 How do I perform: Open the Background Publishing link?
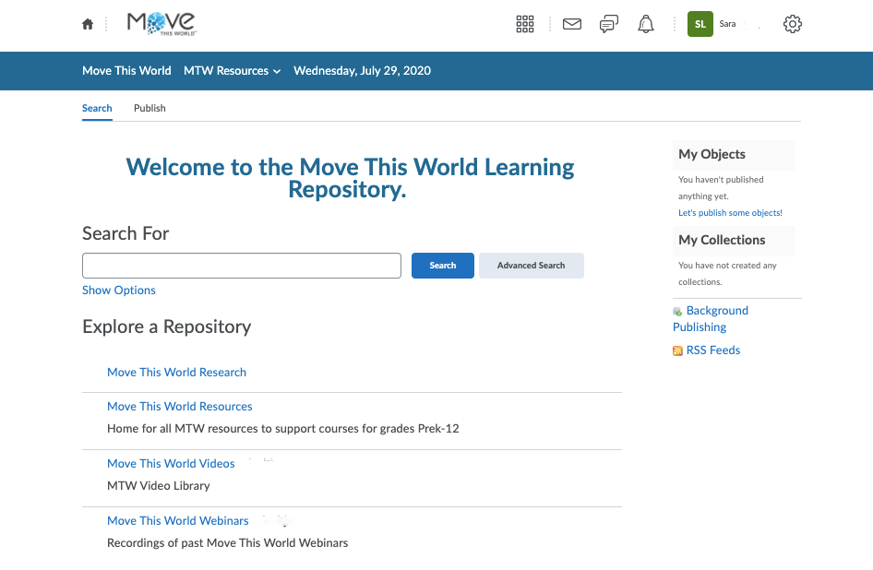711,319
